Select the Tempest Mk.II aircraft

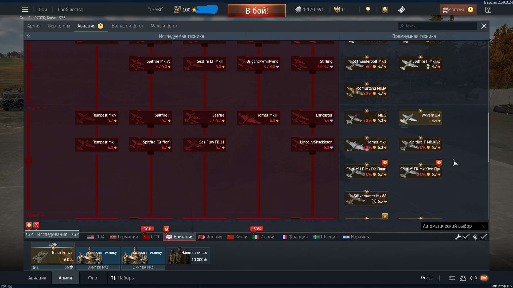point(96,145)
